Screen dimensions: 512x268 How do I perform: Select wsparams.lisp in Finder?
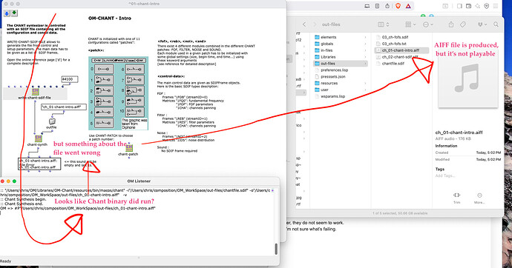[332, 96]
